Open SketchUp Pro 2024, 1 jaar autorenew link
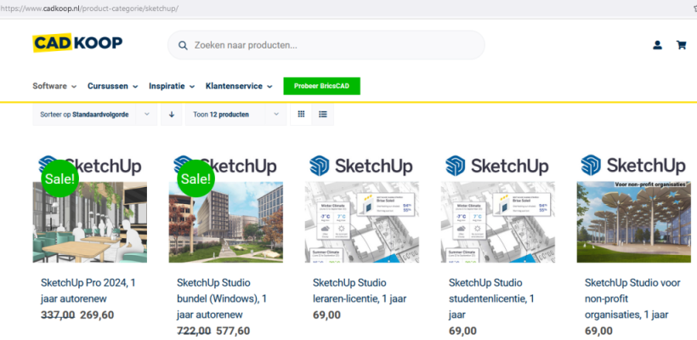 (x=88, y=291)
